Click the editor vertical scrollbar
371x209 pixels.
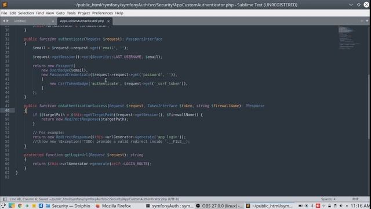(x=369, y=107)
